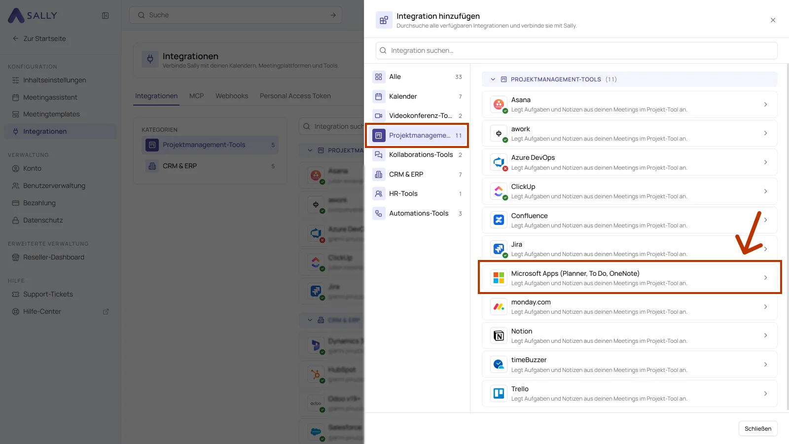Open the Jira integration row

point(629,249)
